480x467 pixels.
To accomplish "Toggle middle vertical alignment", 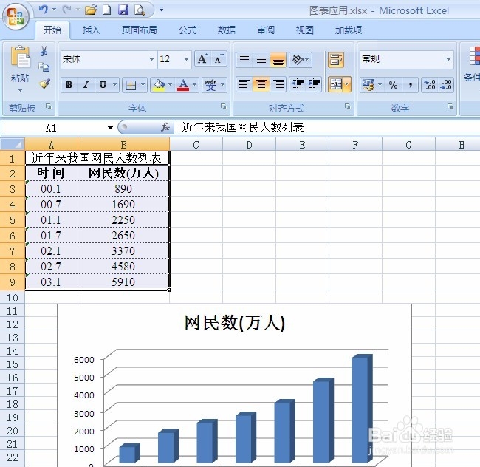I will 261,59.
